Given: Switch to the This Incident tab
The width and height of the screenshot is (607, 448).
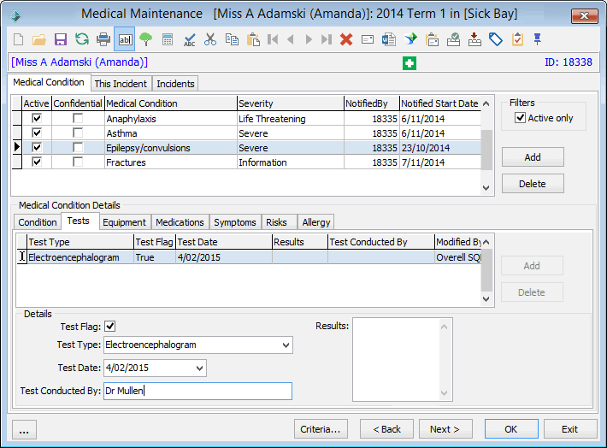Looking at the screenshot, I should 121,84.
